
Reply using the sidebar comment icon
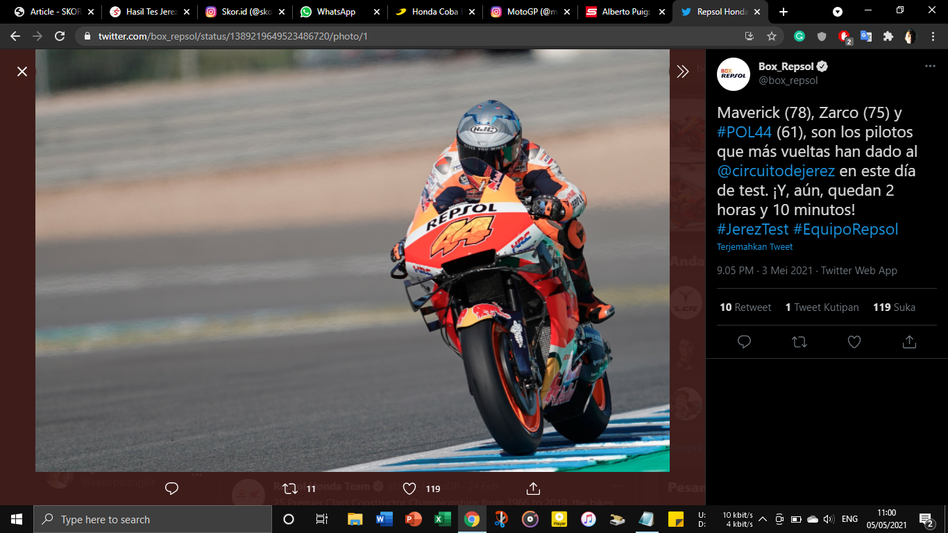tap(744, 341)
